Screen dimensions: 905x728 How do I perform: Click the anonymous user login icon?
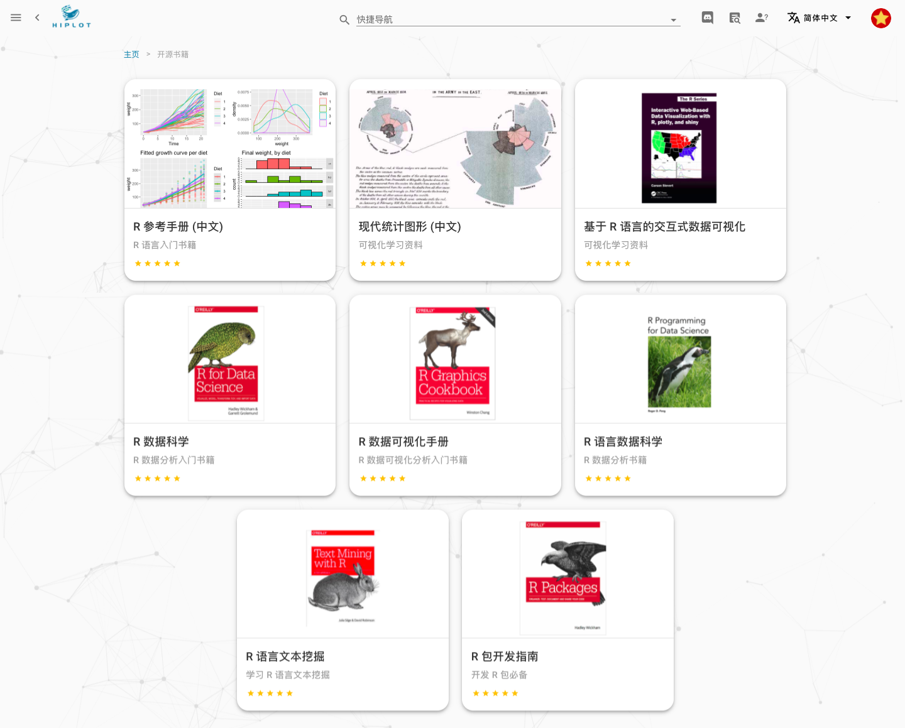[x=761, y=18]
